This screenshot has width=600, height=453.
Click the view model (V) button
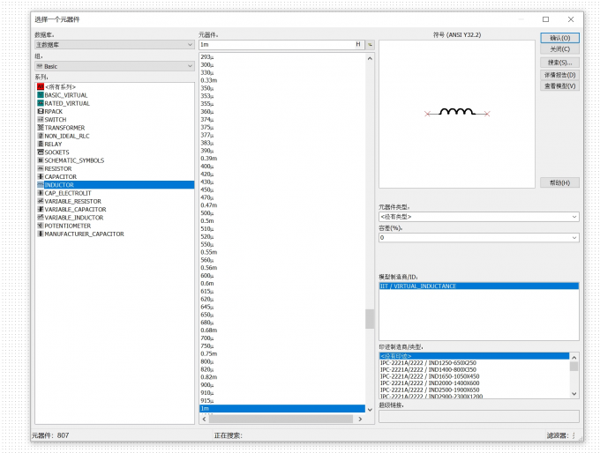pyautogui.click(x=559, y=86)
